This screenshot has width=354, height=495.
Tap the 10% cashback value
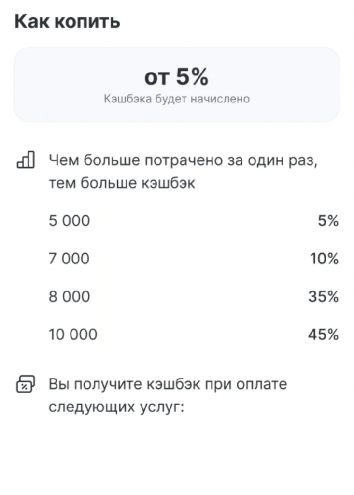tap(324, 259)
